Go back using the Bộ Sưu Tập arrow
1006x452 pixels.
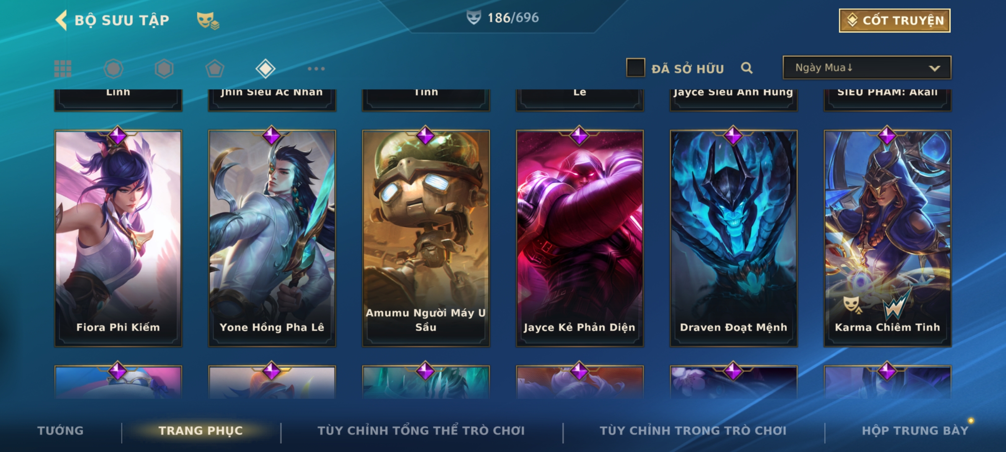(x=61, y=20)
